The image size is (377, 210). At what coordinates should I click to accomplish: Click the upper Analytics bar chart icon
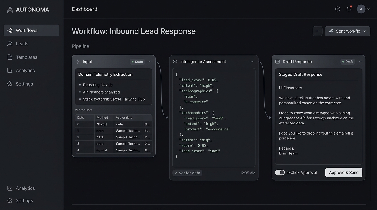click(x=10, y=71)
